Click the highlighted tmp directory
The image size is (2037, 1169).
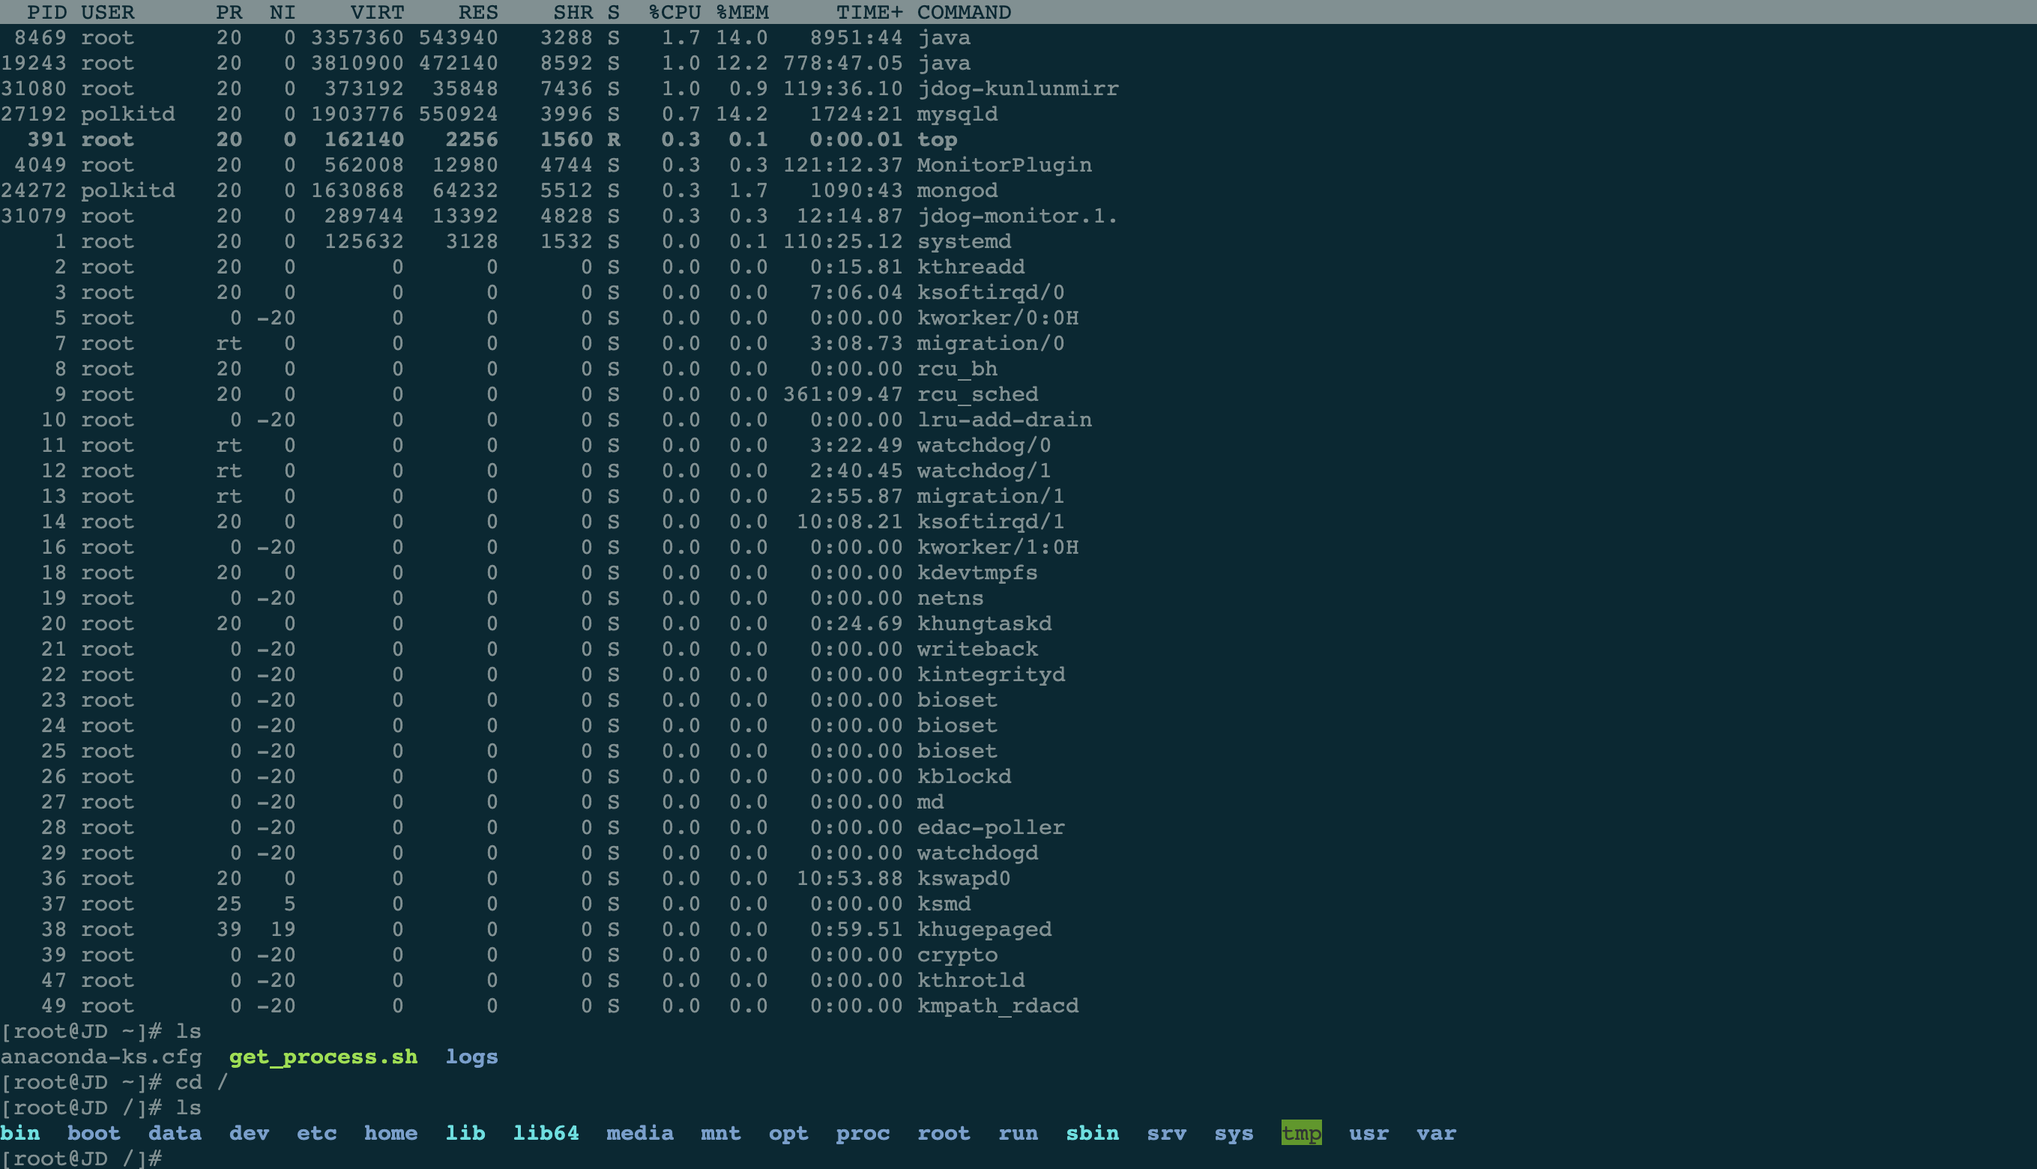pyautogui.click(x=1301, y=1133)
